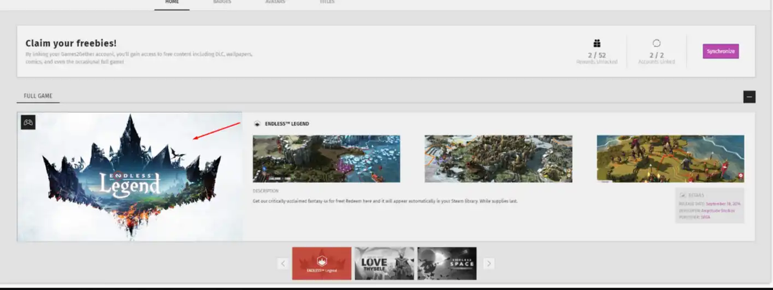Click the gamepad icon on the Endless Legend cover
The height and width of the screenshot is (290, 773).
pos(28,121)
